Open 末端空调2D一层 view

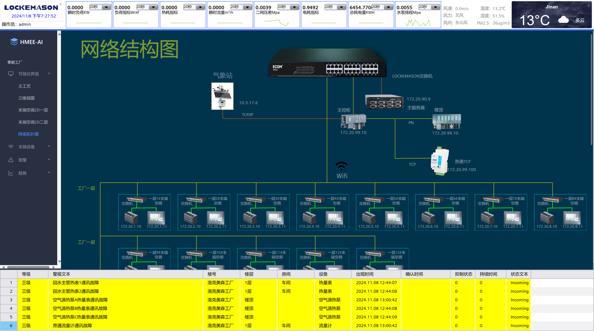[x=33, y=110]
